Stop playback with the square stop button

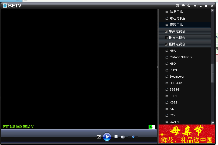pos(116,137)
